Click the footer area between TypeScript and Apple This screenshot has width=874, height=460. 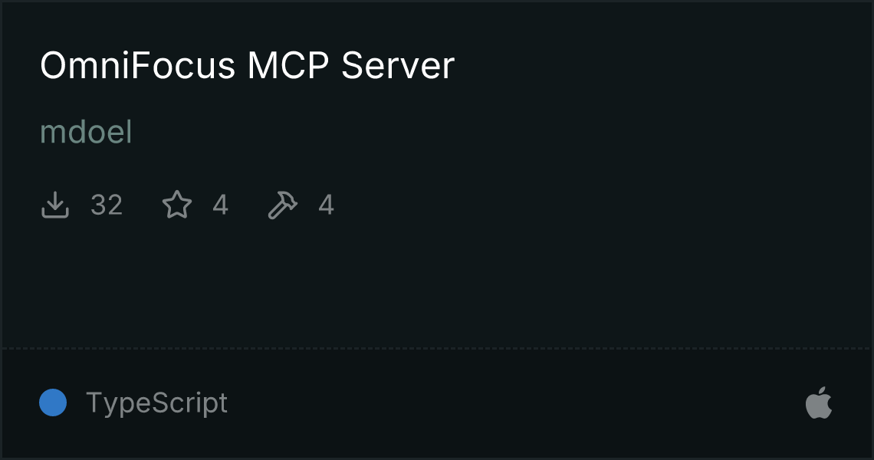(516, 403)
